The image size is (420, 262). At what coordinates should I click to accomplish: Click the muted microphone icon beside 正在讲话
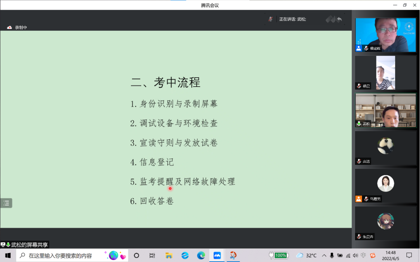click(x=271, y=19)
